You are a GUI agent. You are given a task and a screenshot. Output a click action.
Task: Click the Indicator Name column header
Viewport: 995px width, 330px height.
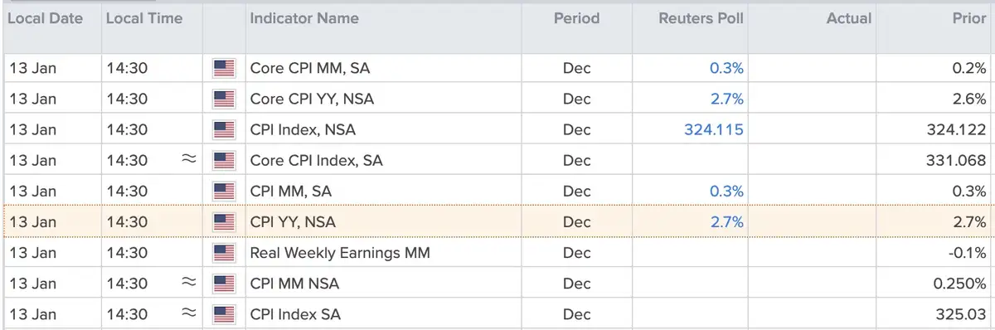(304, 17)
